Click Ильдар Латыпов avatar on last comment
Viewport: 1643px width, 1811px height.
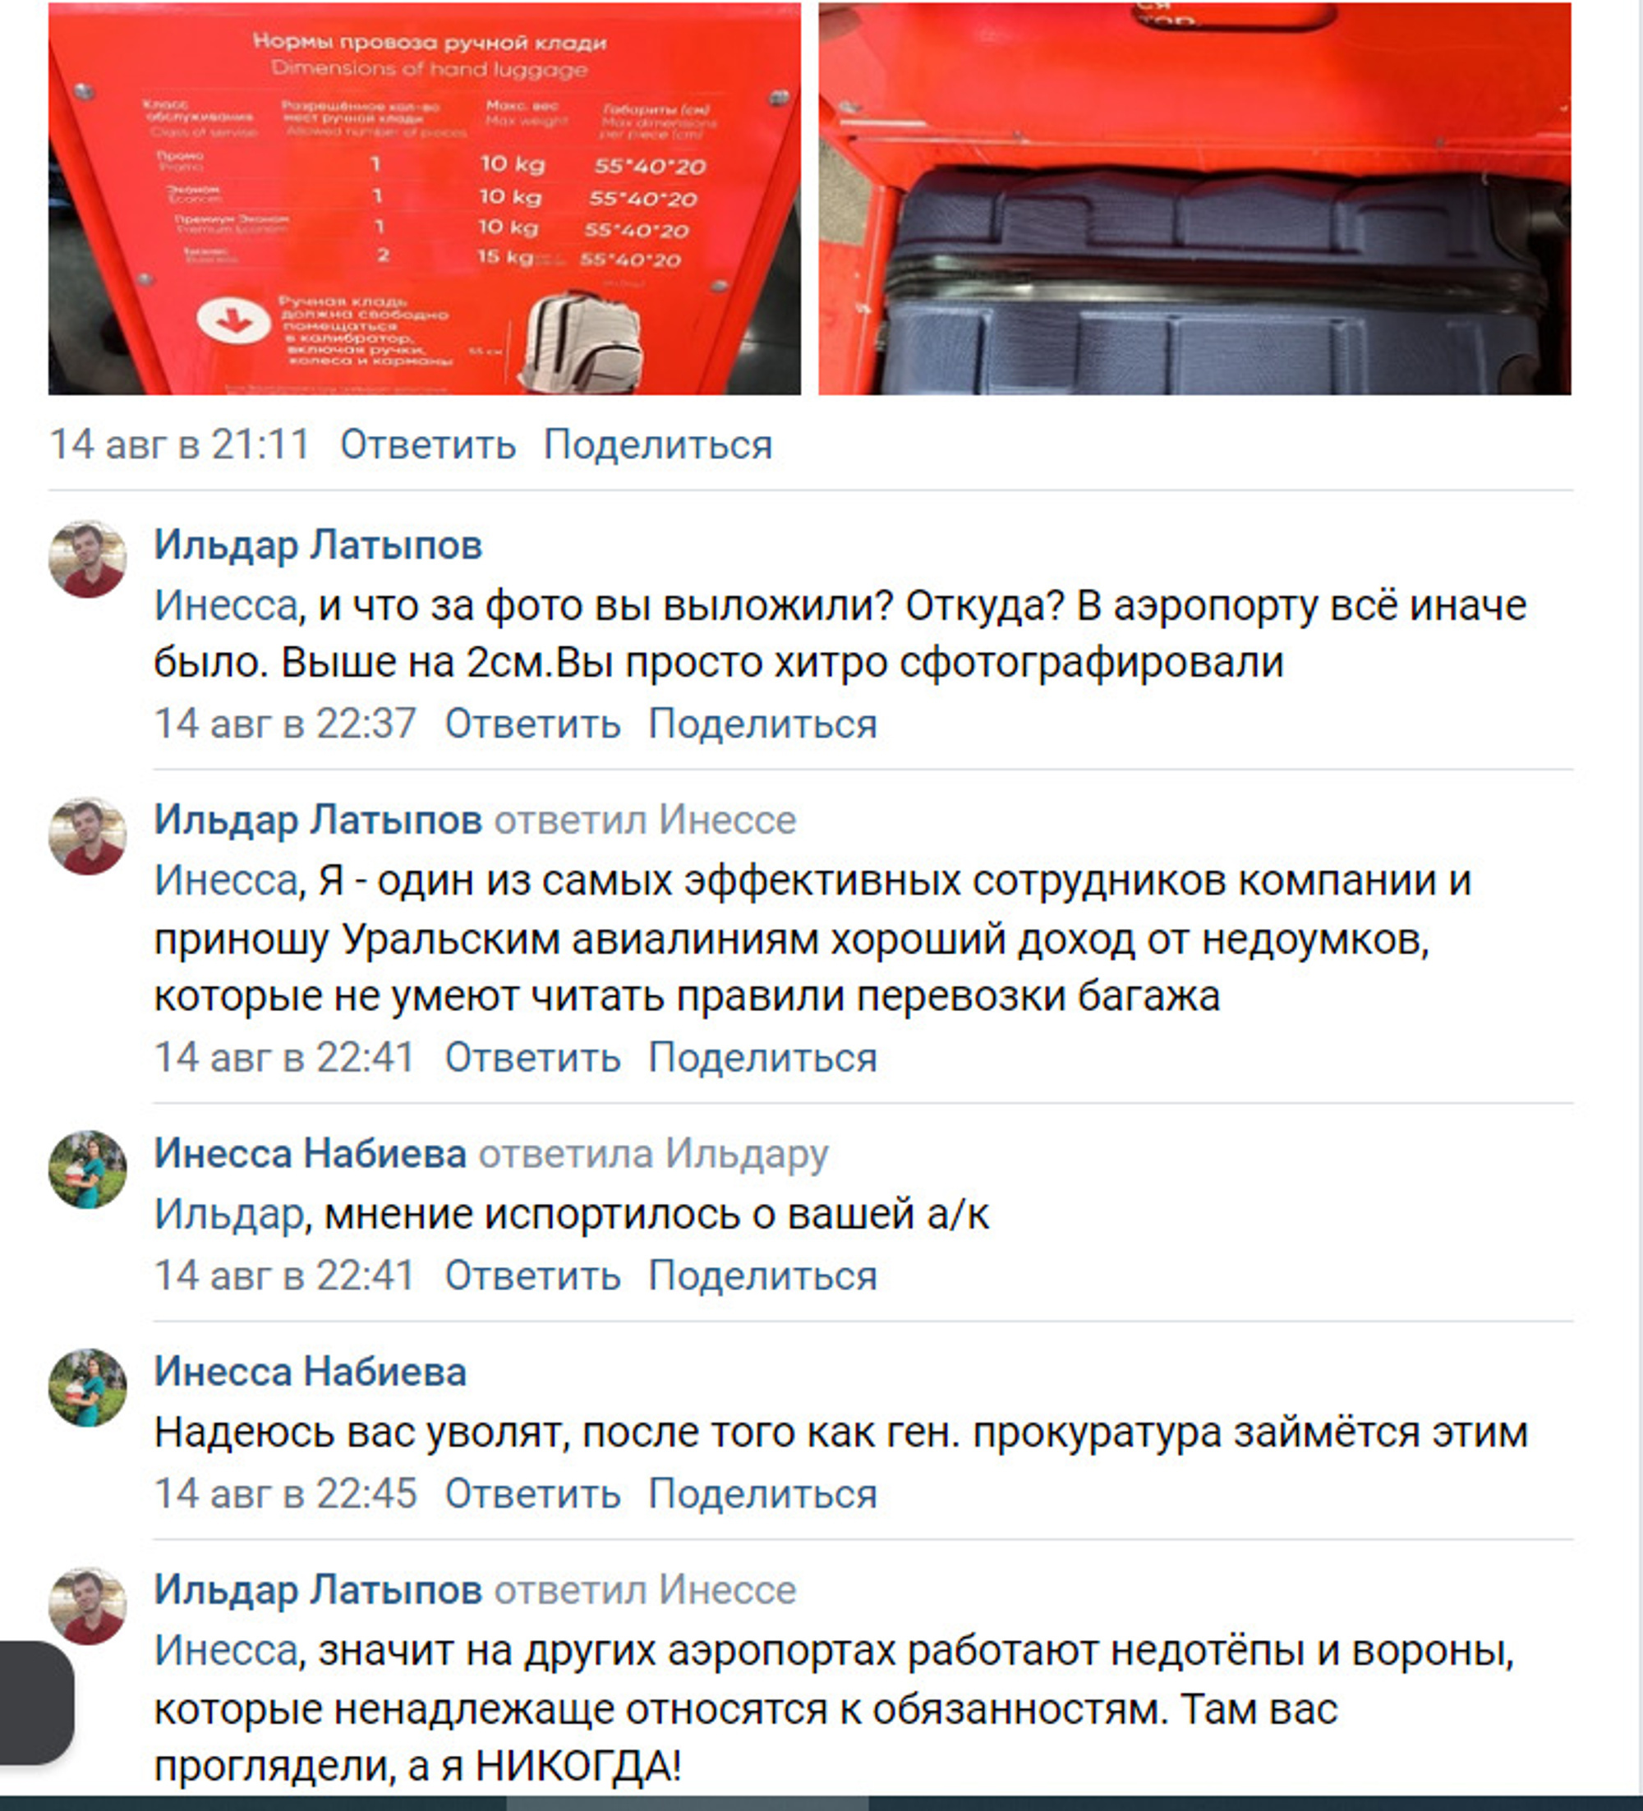[87, 1606]
